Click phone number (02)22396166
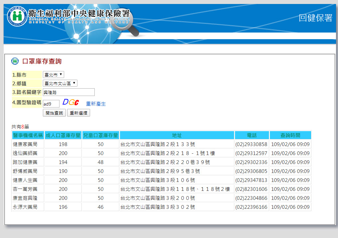The image size is (338, 238). tap(251, 207)
